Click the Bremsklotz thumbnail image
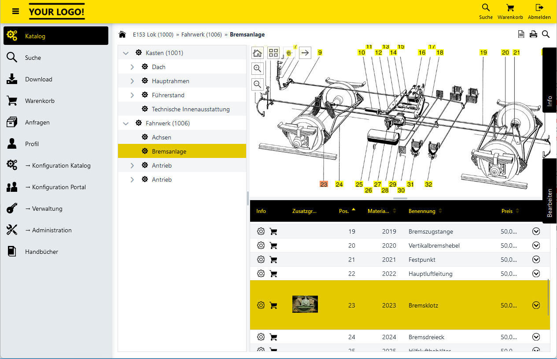Image resolution: width=557 pixels, height=359 pixels. tap(305, 304)
